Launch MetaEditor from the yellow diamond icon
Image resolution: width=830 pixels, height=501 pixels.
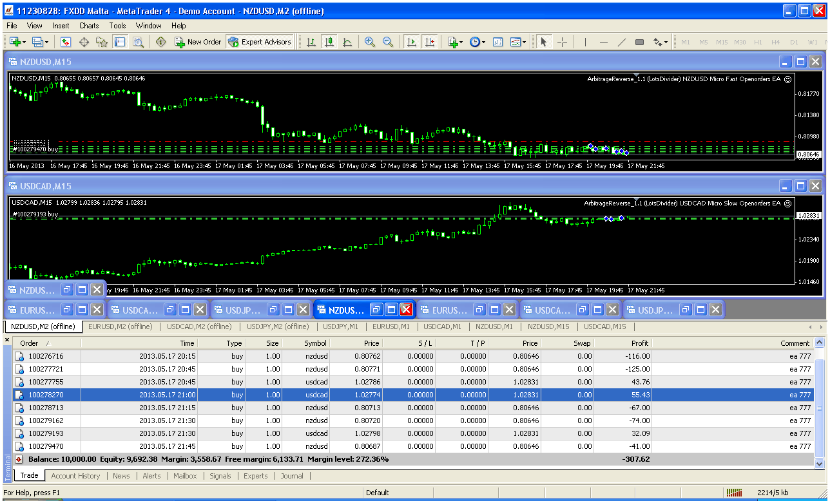tap(160, 42)
